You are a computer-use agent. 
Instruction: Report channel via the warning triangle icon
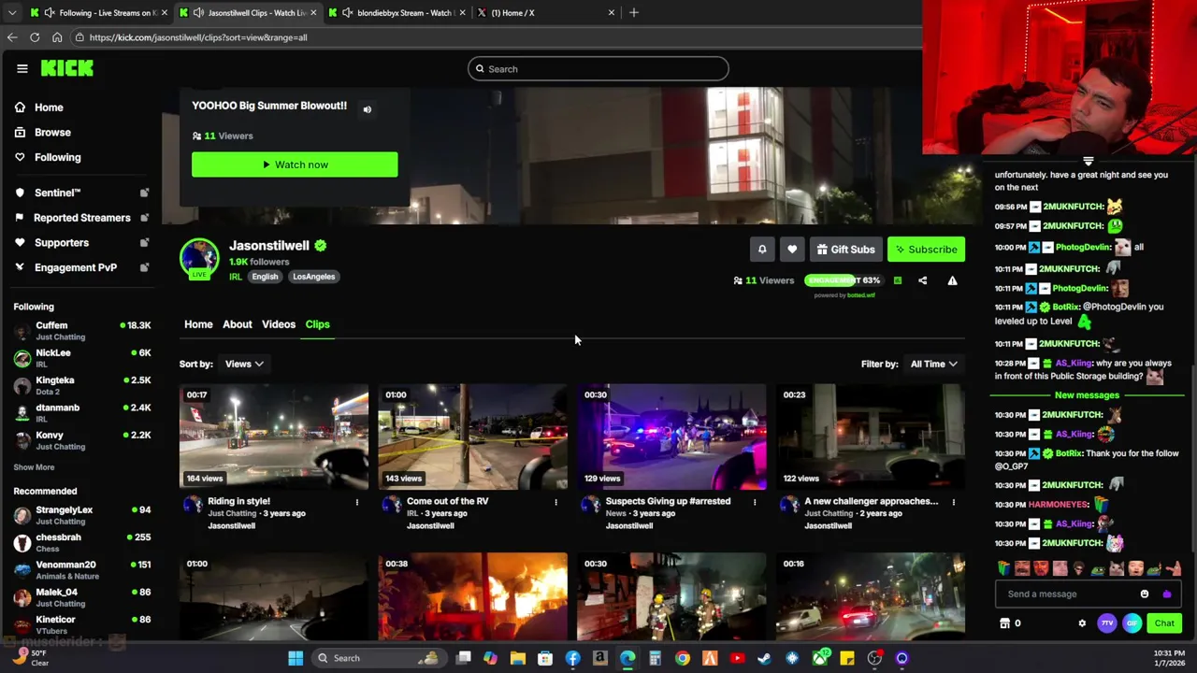click(952, 280)
